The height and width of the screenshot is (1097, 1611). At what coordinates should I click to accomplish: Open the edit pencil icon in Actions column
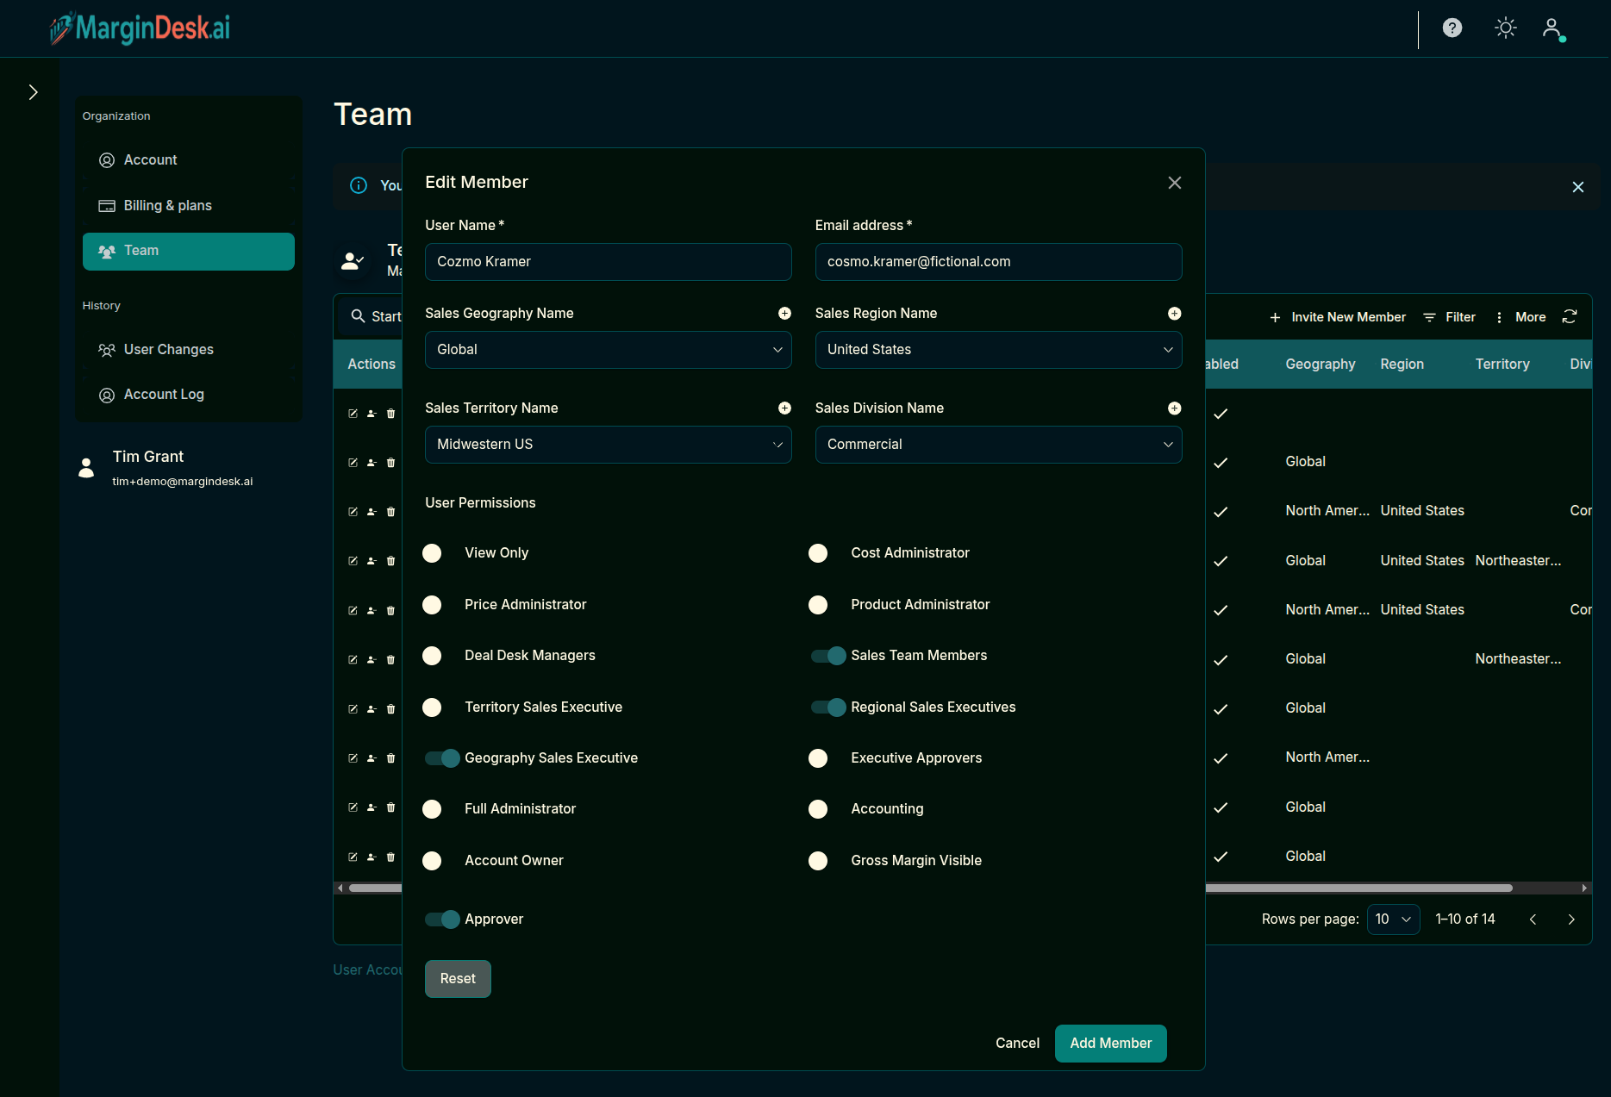click(x=353, y=414)
